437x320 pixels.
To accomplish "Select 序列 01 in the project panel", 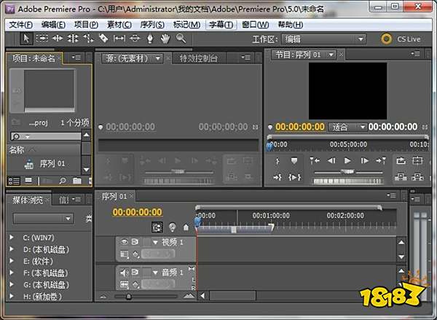I will point(51,164).
